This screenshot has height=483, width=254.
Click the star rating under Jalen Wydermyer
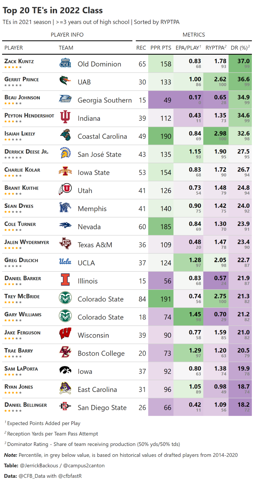(x=13, y=248)
